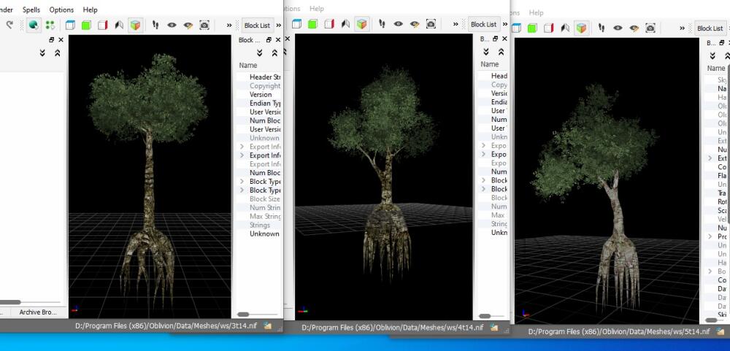The image size is (730, 351).
Task: Click camera screenshot icon in 4t14.nif window
Action: pos(431,24)
